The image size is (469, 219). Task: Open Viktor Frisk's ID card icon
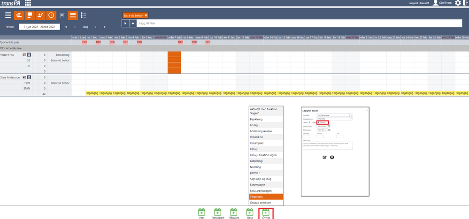[24, 55]
